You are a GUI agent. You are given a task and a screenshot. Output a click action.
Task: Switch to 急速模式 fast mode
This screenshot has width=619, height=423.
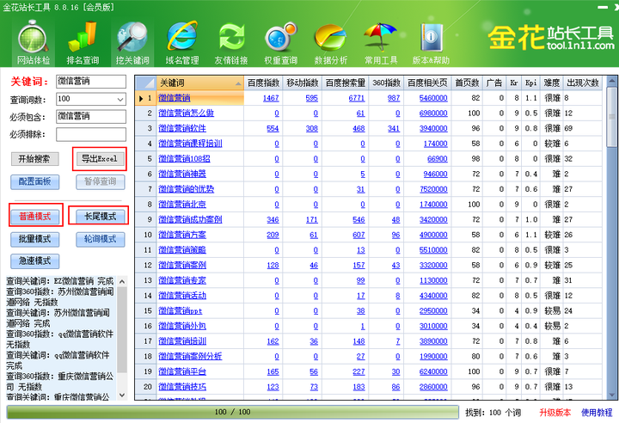point(34,261)
